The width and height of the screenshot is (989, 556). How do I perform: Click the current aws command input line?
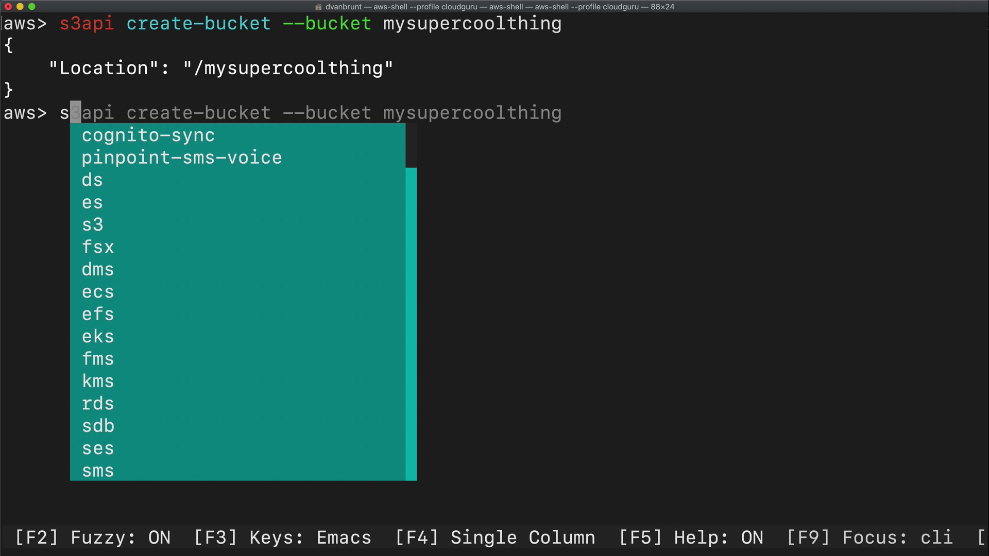(x=310, y=113)
